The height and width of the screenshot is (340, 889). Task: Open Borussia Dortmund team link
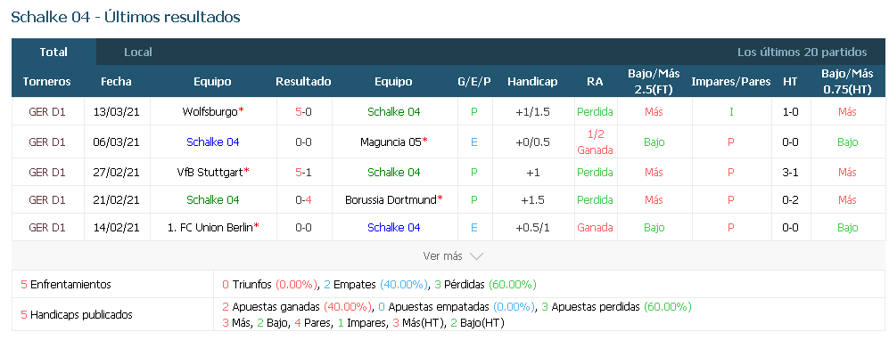click(x=391, y=199)
